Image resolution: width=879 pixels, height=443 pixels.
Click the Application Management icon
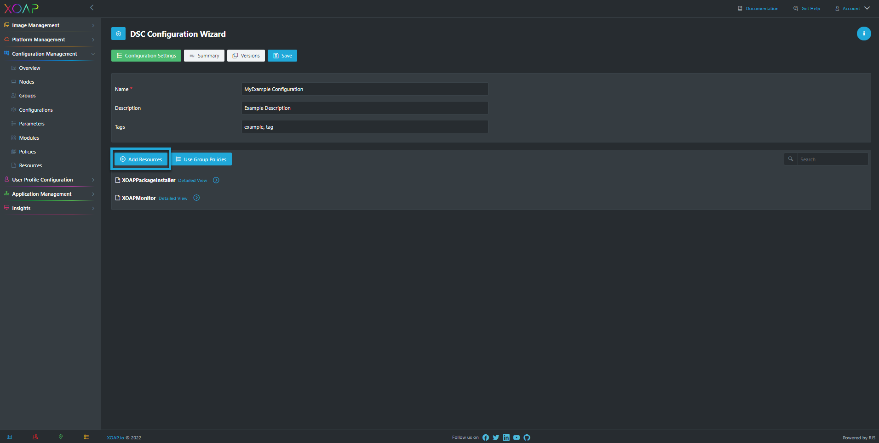(6, 193)
